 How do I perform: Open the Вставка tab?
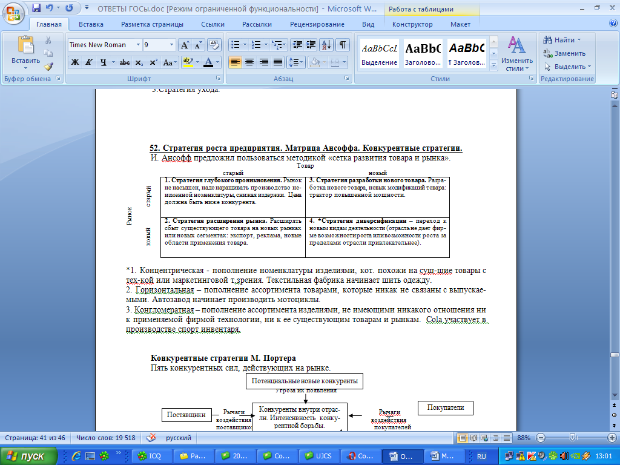[91, 24]
